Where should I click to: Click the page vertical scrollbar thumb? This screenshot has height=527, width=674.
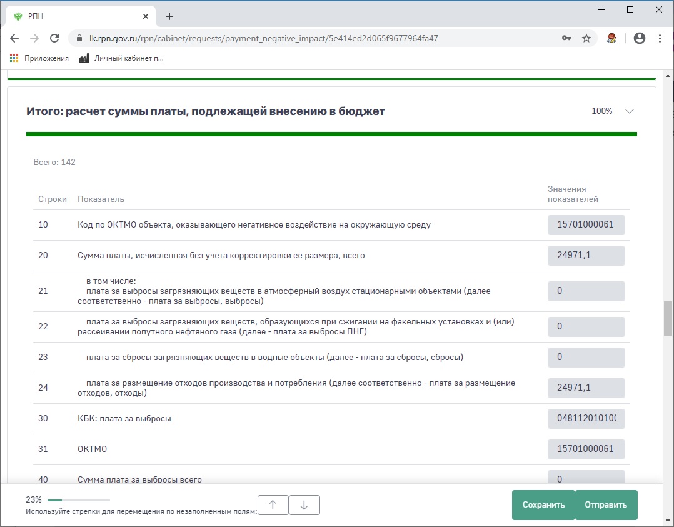click(668, 319)
